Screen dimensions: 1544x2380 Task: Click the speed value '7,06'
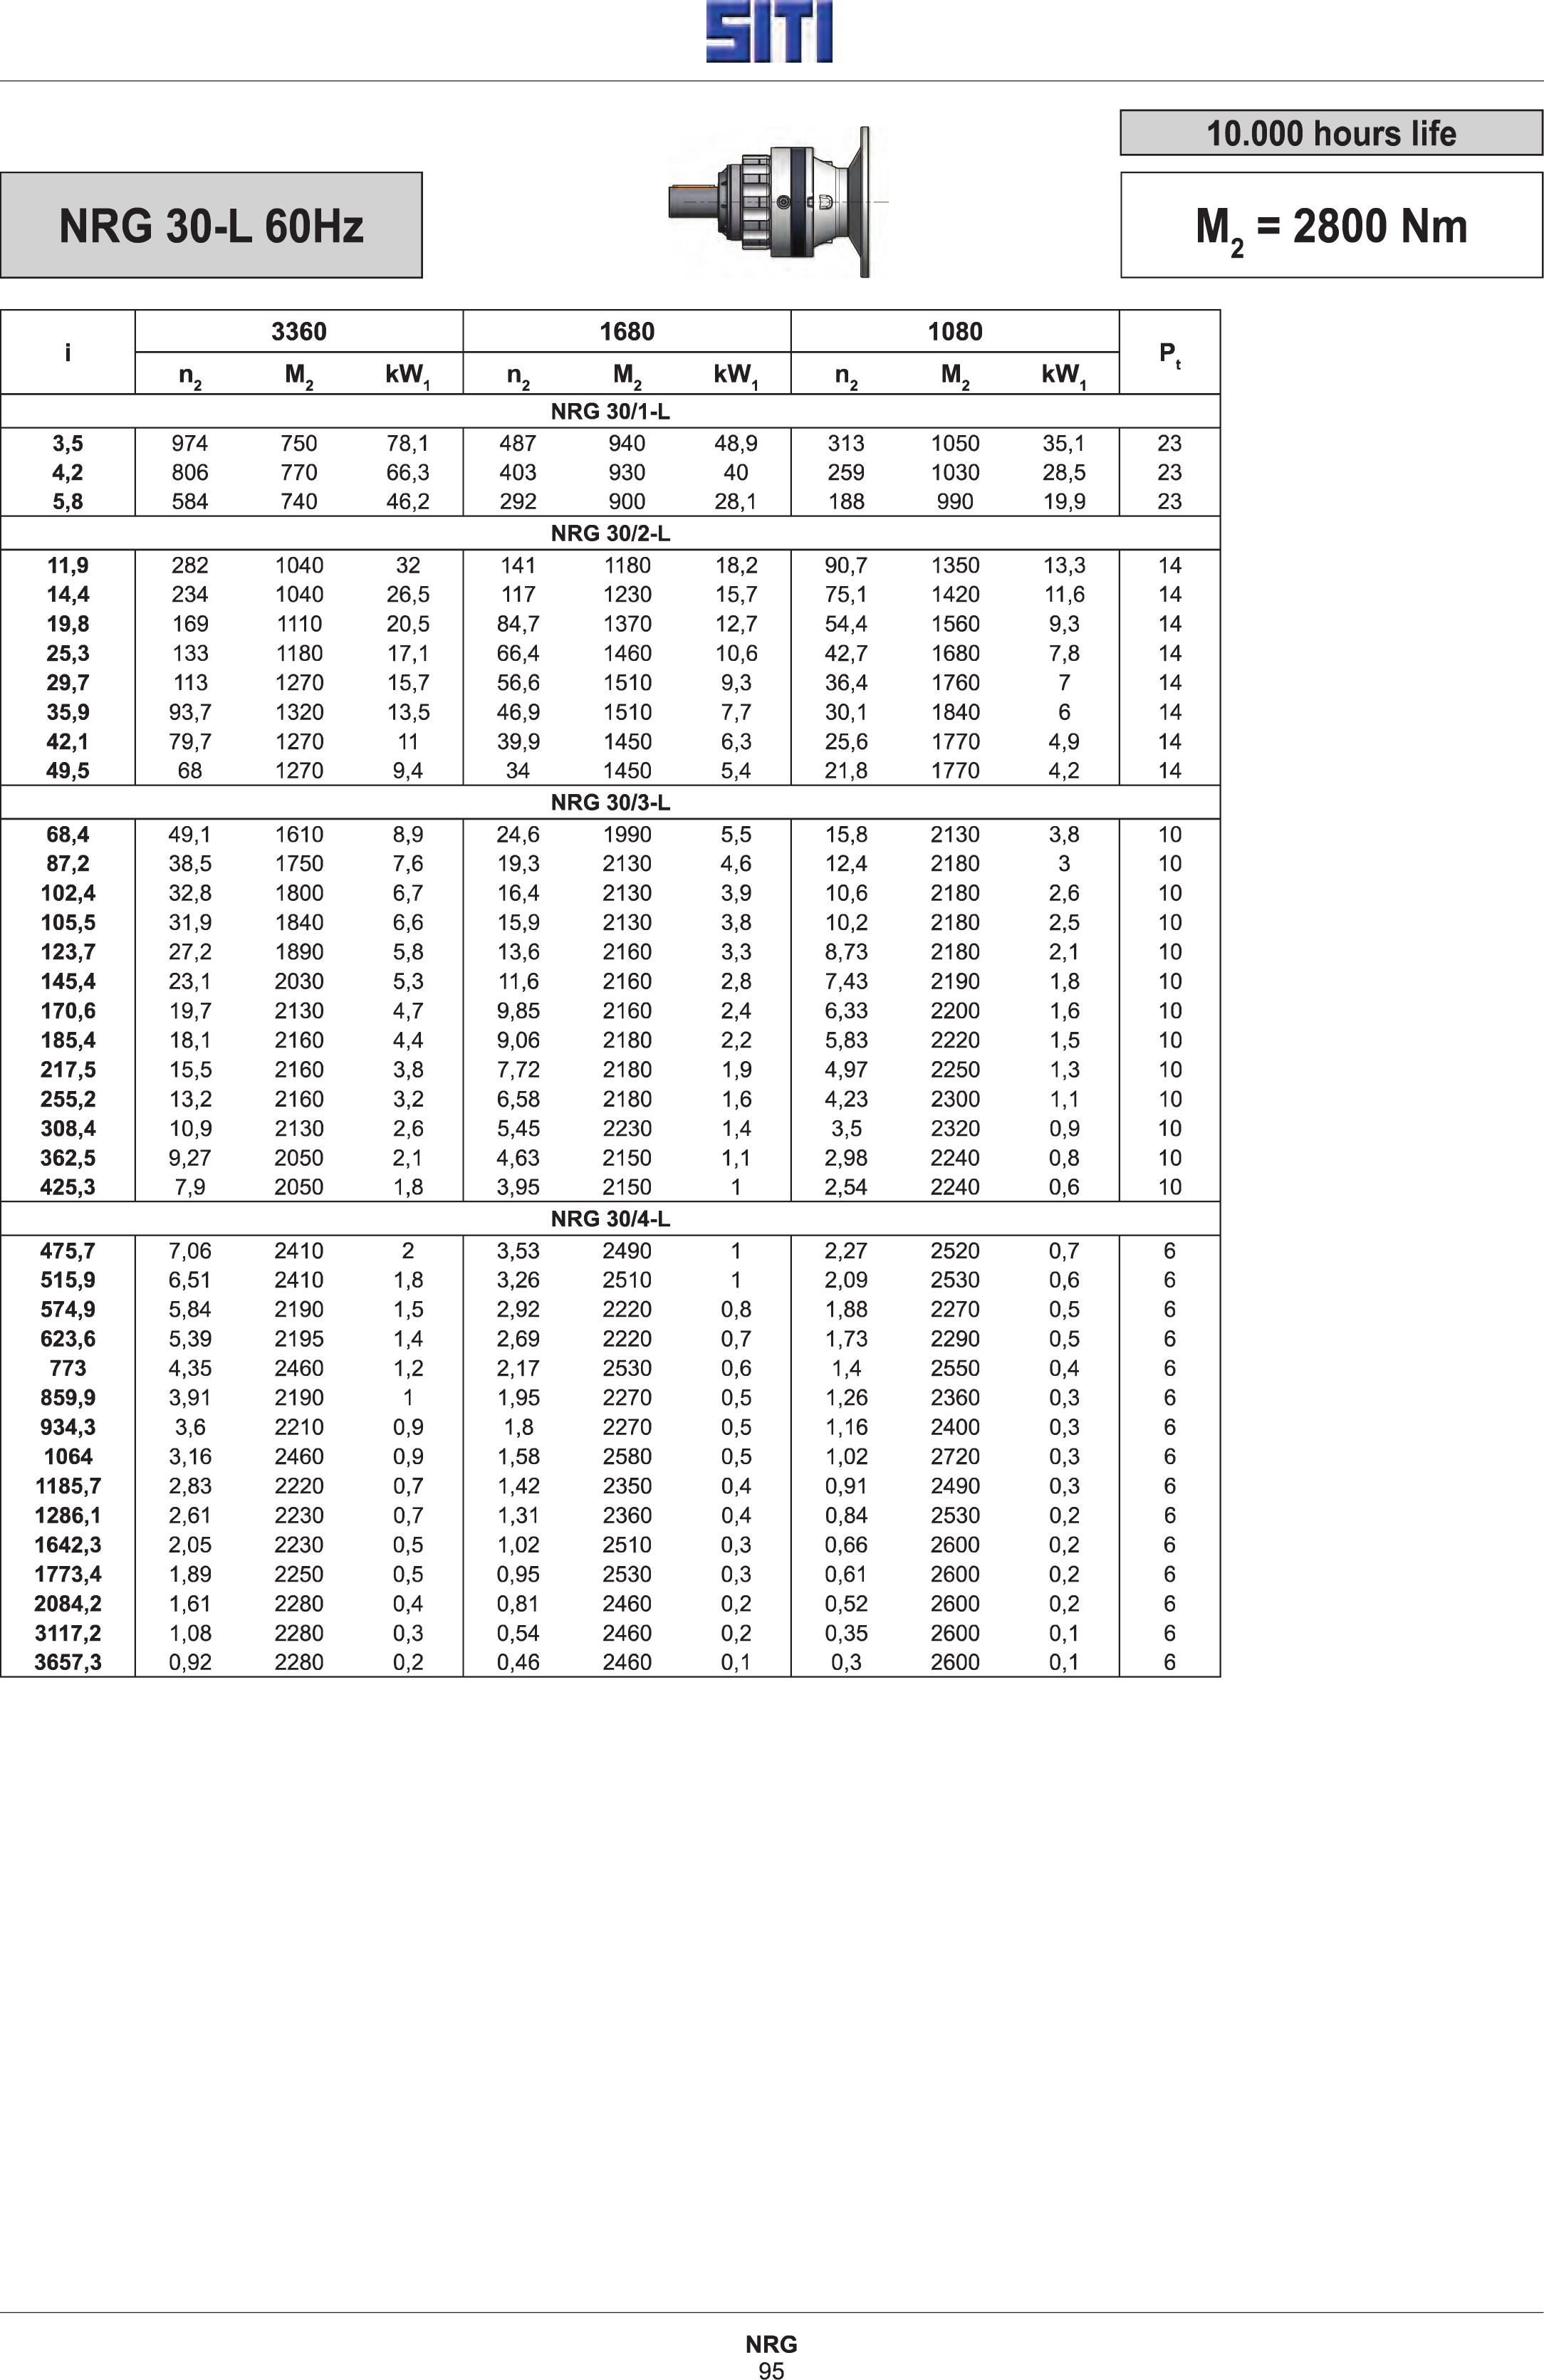click(190, 1251)
